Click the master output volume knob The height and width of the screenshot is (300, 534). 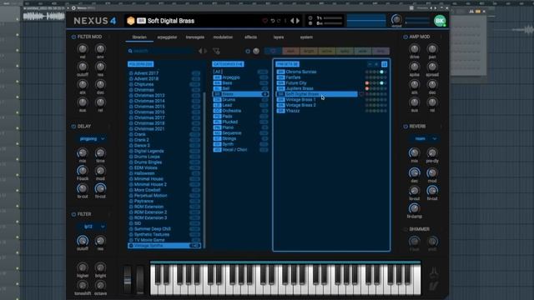396,19
